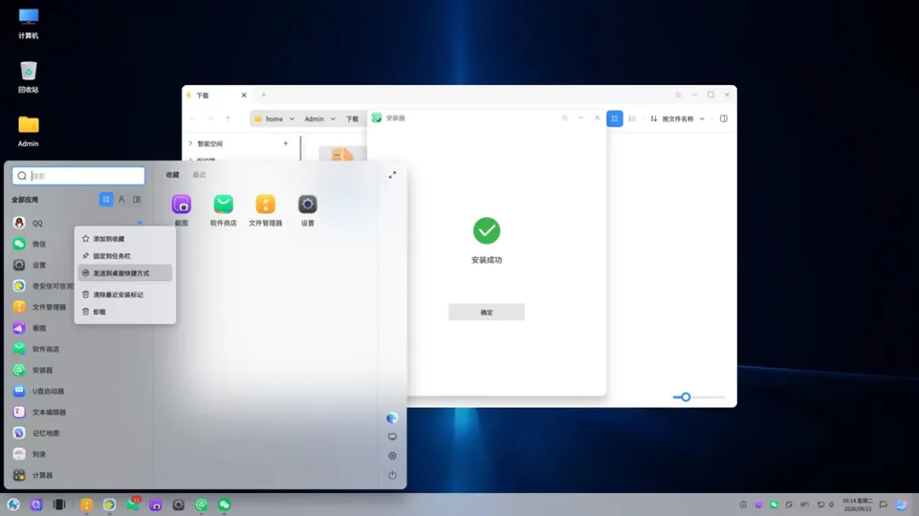
Task: Click the computer icon in start menu sidebar
Action: (392, 437)
